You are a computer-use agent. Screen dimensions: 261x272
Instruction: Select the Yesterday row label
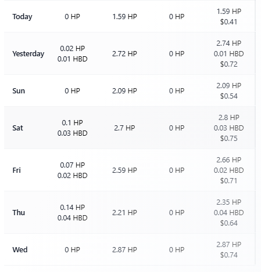coord(28,54)
